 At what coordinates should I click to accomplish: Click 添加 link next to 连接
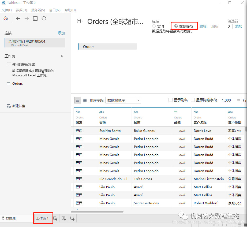tap(61, 33)
